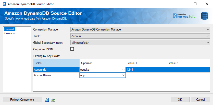This screenshot has height=105, width=213.
Task: Click the KingswaySoft logo
Action: [x=184, y=16]
